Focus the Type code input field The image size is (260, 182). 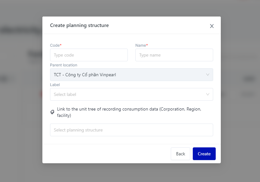click(89, 55)
